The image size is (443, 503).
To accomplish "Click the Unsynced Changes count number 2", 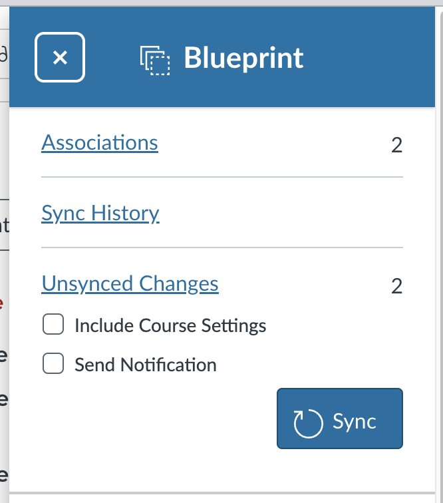I will [x=397, y=286].
